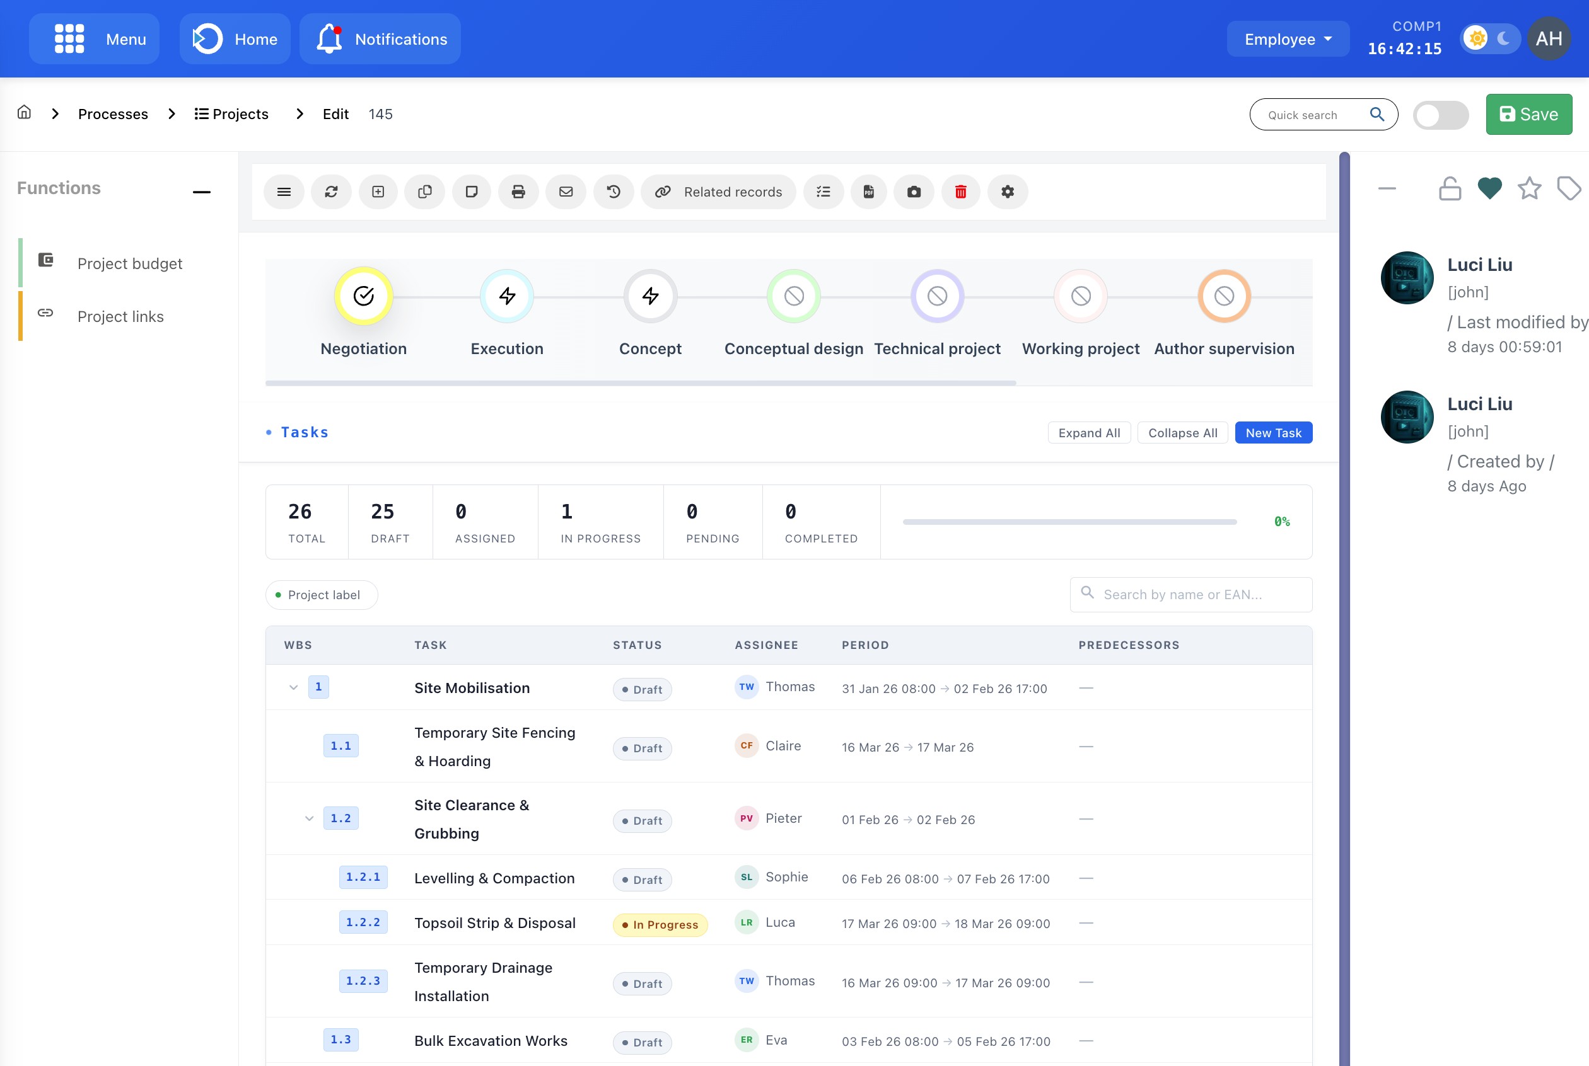Screen dimensions: 1589x1066
Task: Click the PDF export icon
Action: pos(869,192)
